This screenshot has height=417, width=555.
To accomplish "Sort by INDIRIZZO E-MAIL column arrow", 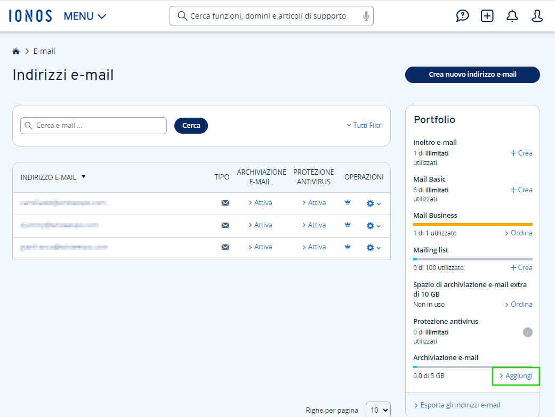I will (84, 176).
